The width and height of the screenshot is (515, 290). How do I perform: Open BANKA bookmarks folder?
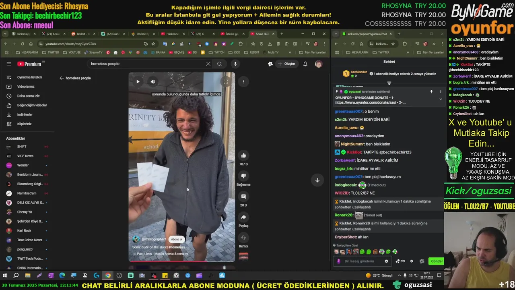point(157,52)
